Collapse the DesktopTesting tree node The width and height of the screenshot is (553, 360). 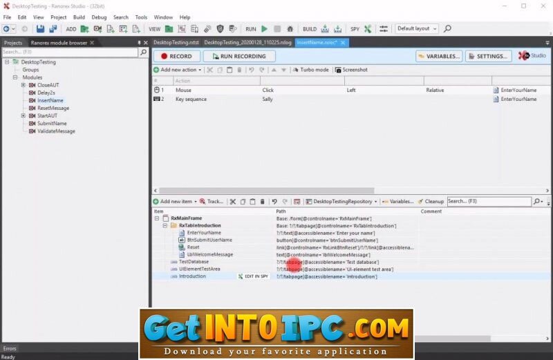pos(7,61)
